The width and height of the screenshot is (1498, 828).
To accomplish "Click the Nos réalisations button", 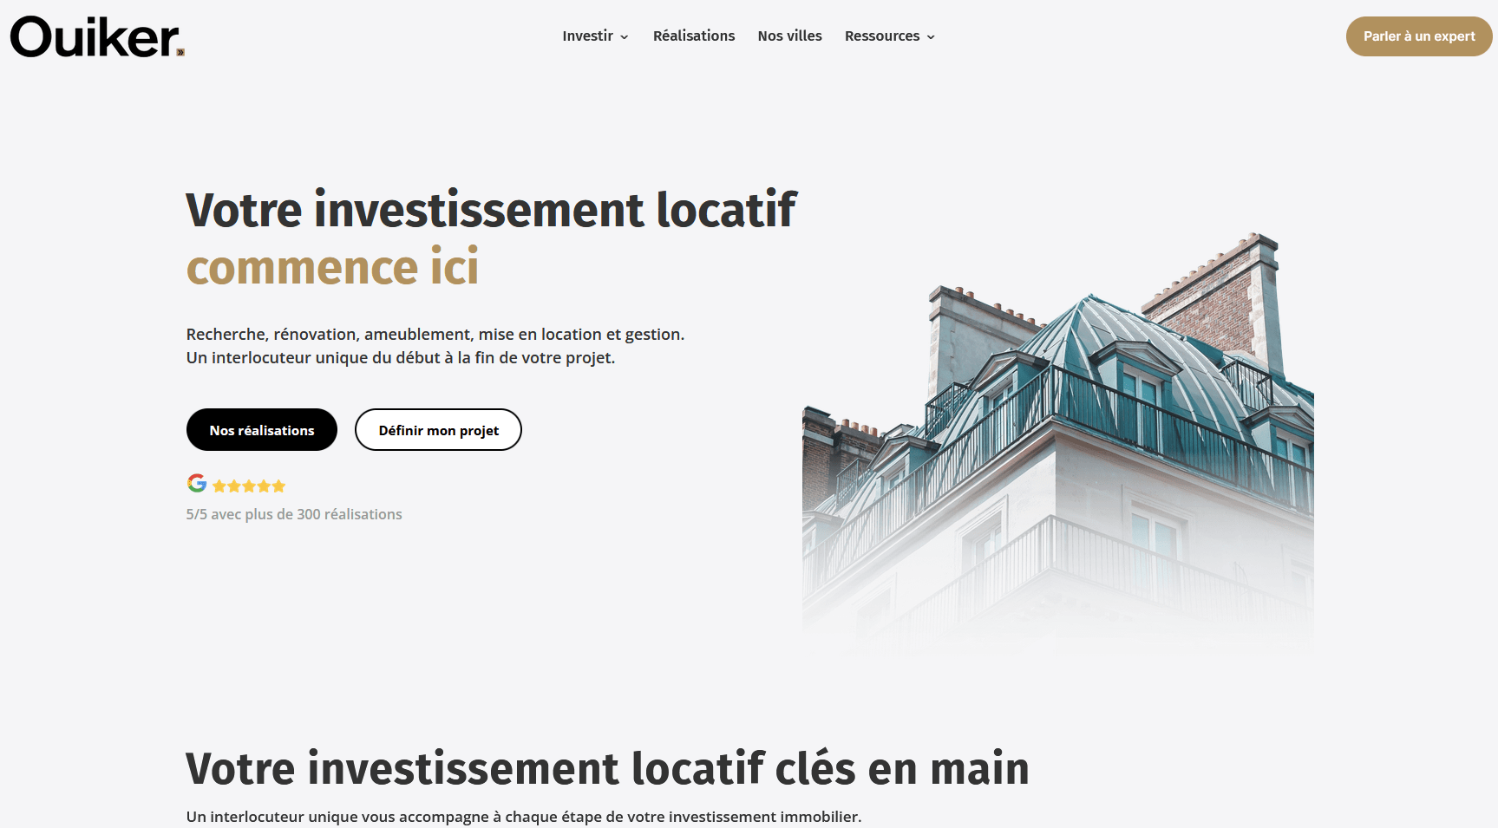I will click(262, 430).
